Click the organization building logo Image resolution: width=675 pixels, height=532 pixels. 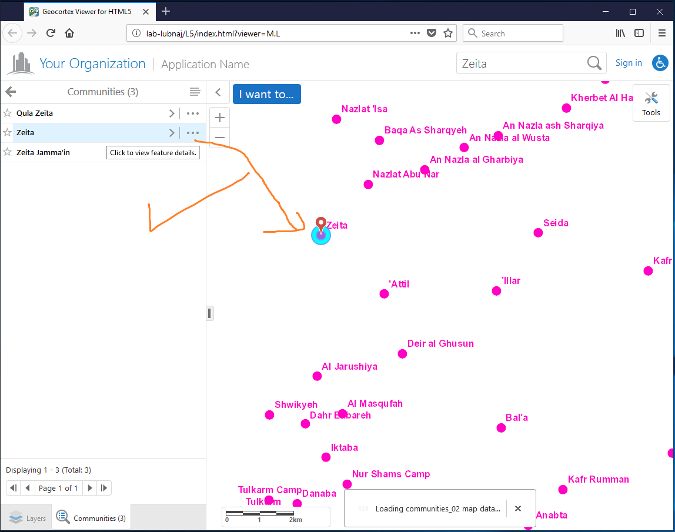click(21, 63)
